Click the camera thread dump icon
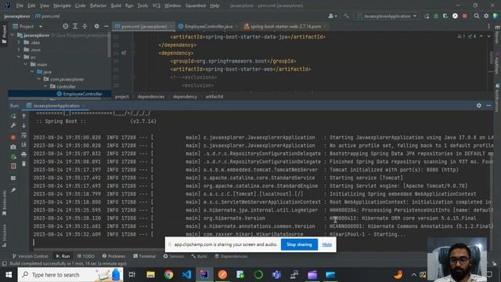The width and height of the screenshot is (501, 282). tap(13, 147)
